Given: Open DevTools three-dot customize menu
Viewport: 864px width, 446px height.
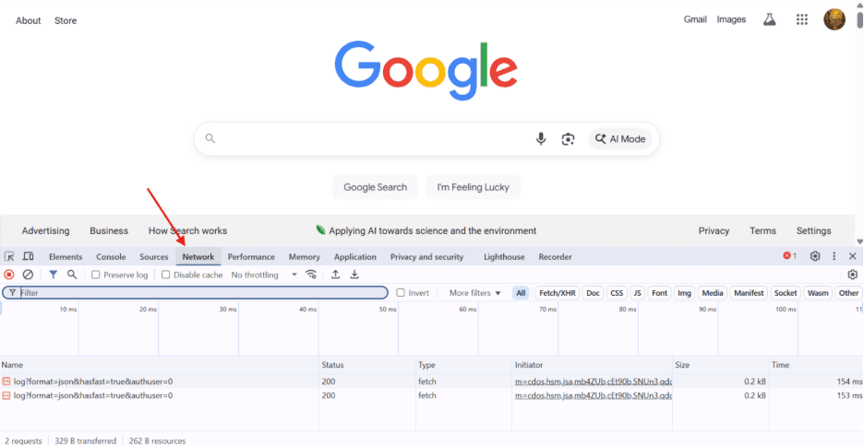Looking at the screenshot, I should (x=834, y=256).
